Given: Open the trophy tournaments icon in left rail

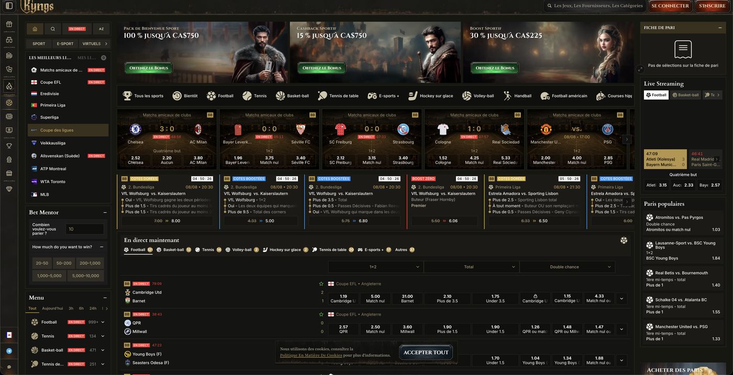Looking at the screenshot, I should (9, 146).
